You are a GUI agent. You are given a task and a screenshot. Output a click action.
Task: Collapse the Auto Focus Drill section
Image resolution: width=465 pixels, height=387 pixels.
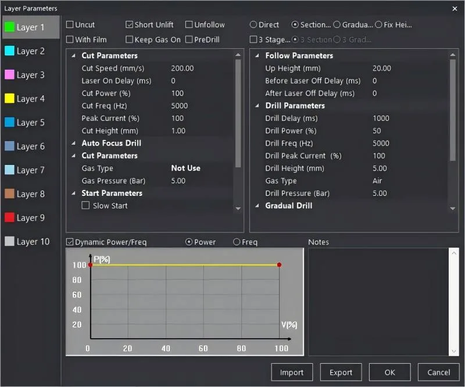coord(74,143)
